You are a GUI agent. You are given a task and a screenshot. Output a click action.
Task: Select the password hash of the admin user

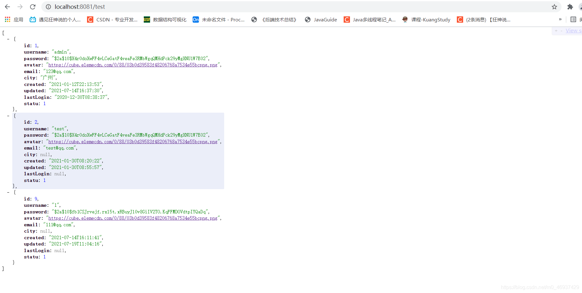point(130,59)
